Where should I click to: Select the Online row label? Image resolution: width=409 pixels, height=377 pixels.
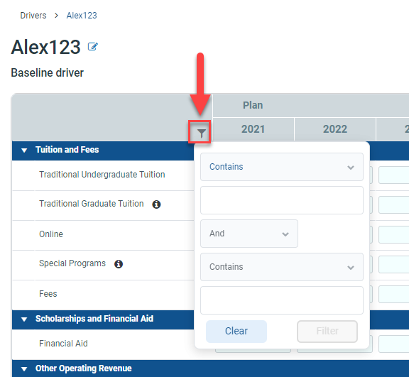[x=51, y=234]
